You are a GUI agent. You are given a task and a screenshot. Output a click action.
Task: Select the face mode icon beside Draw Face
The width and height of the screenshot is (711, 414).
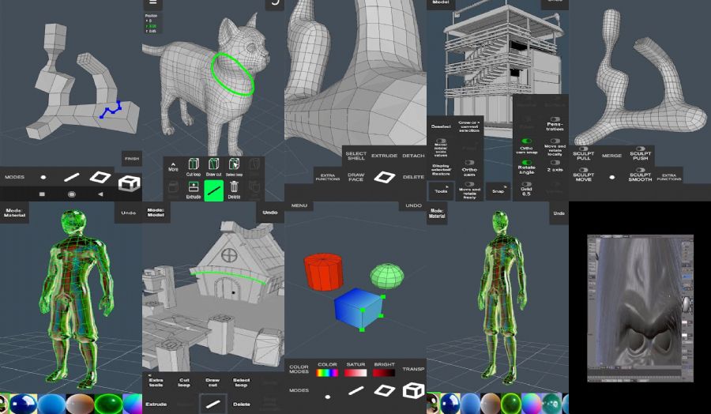(384, 177)
